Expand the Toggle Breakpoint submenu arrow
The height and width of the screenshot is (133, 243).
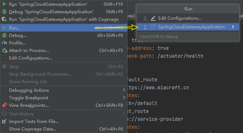[x=124, y=97]
